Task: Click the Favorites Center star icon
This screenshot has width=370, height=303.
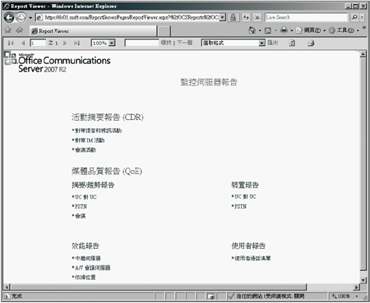Action: [8, 30]
